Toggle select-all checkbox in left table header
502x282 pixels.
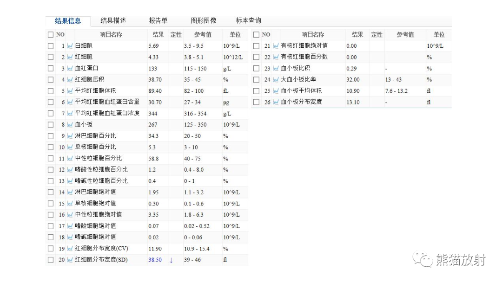coord(51,34)
